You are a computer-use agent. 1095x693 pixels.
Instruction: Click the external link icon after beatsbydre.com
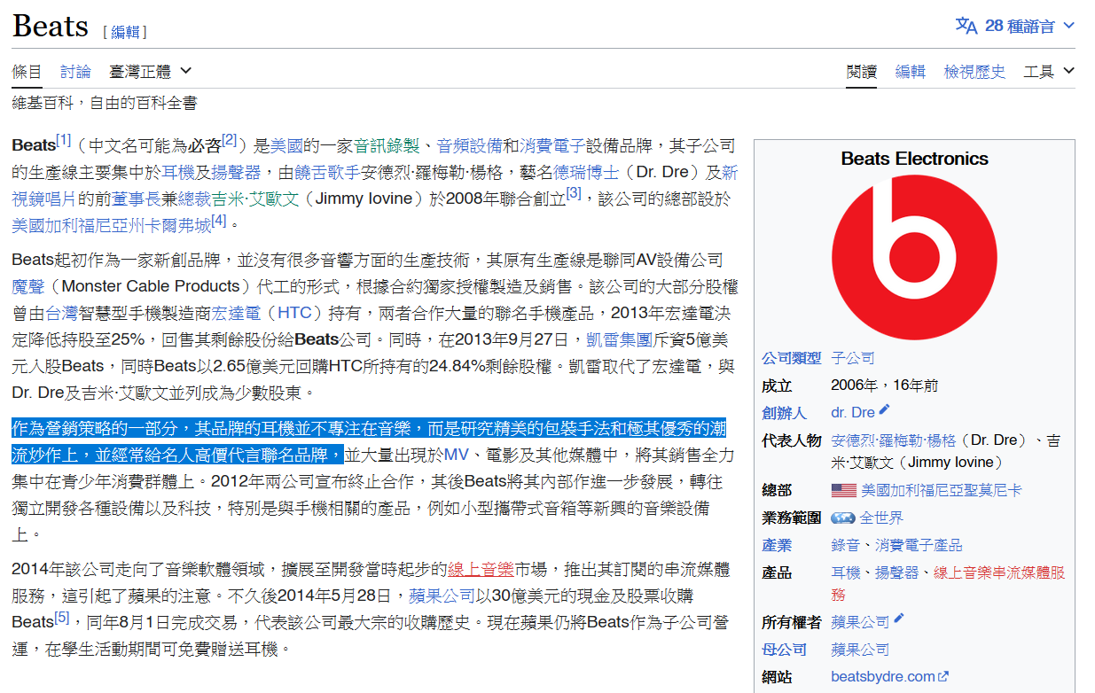[x=943, y=677]
